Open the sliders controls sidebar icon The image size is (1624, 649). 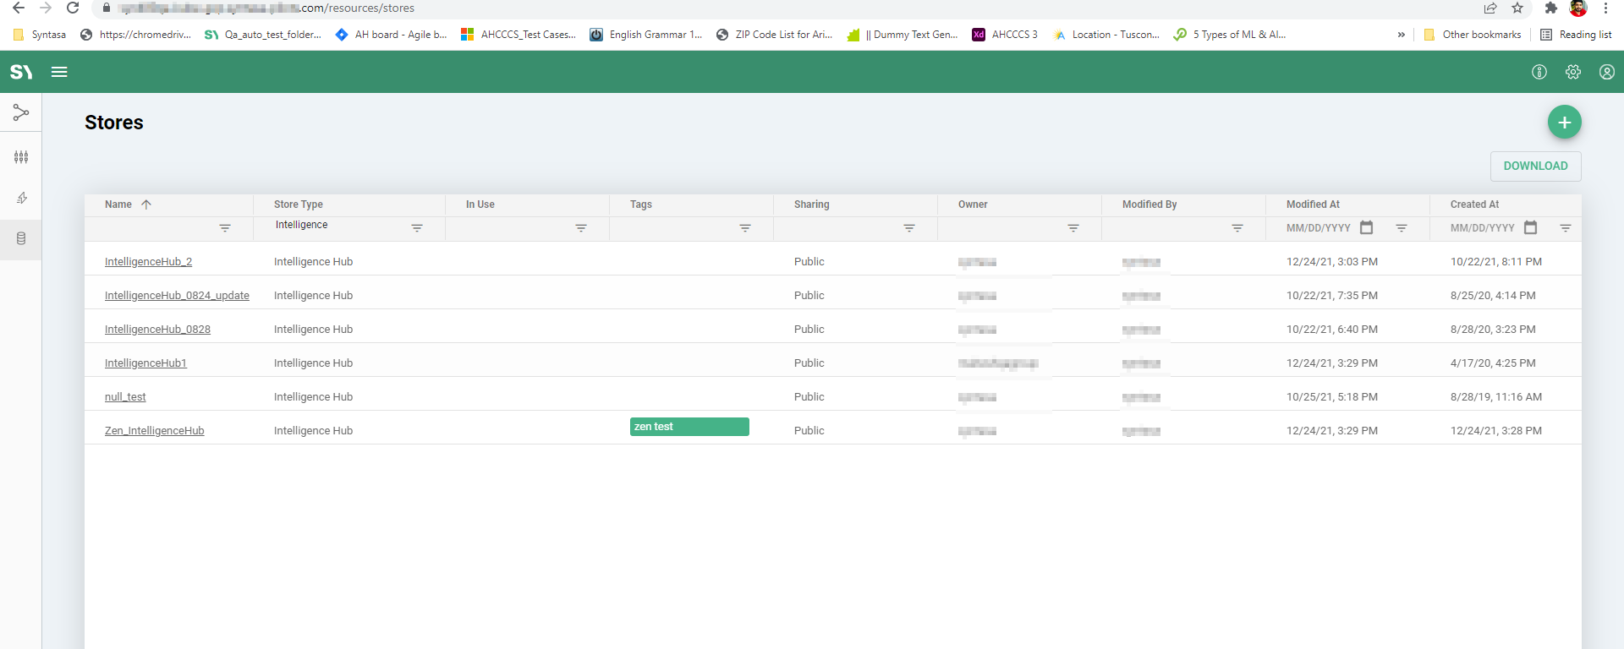(21, 157)
